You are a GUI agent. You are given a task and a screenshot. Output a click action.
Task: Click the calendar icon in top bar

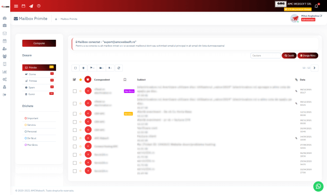[x=23, y=6]
